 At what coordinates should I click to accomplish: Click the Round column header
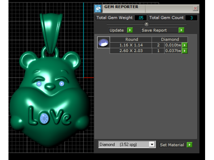pyautogui.click(x=131, y=40)
